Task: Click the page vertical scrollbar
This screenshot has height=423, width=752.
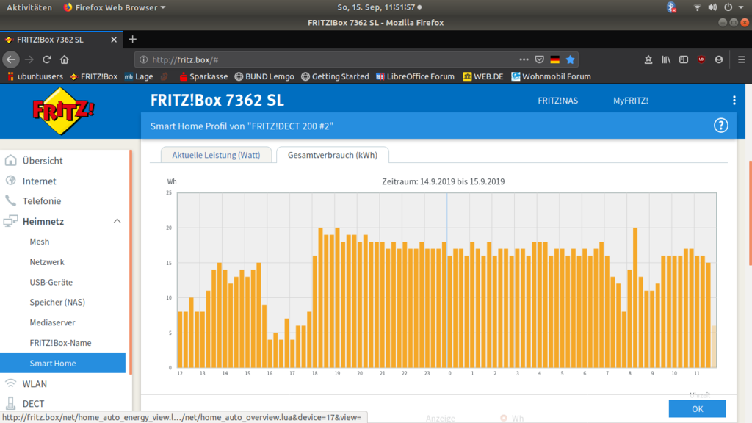Action: pyautogui.click(x=750, y=214)
